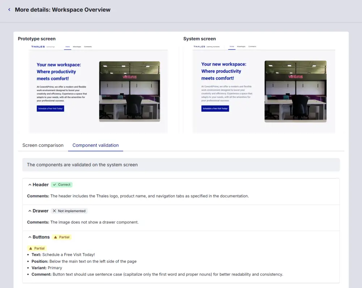Click the Partial badge beside Buttons heading
The height and width of the screenshot is (288, 362).
[x=62, y=237]
